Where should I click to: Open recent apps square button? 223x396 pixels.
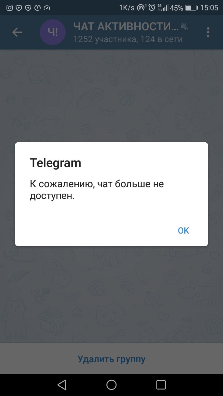161,385
